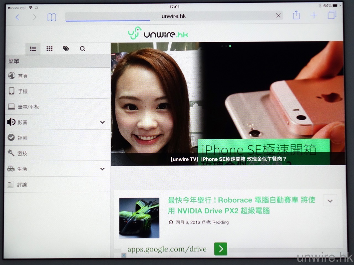Open Roborace NVIDIA Drive PX2 article link
This screenshot has width=354, height=265.
[241, 205]
